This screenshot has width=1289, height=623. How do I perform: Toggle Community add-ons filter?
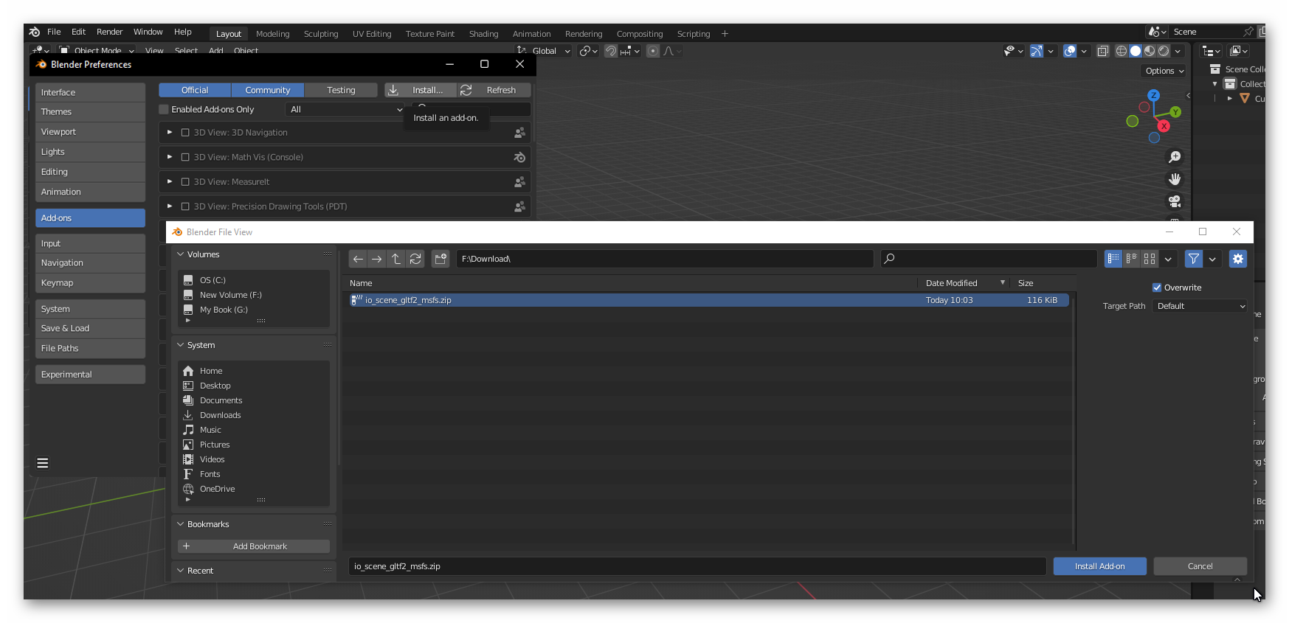pyautogui.click(x=268, y=90)
